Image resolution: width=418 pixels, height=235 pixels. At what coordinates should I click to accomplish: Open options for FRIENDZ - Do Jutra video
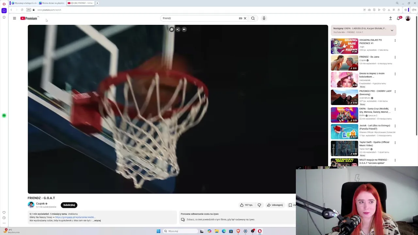tap(395, 57)
